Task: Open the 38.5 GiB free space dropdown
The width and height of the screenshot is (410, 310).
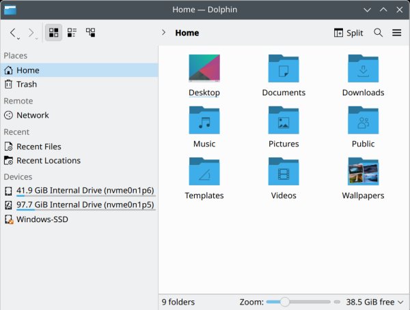Action: pos(374,302)
